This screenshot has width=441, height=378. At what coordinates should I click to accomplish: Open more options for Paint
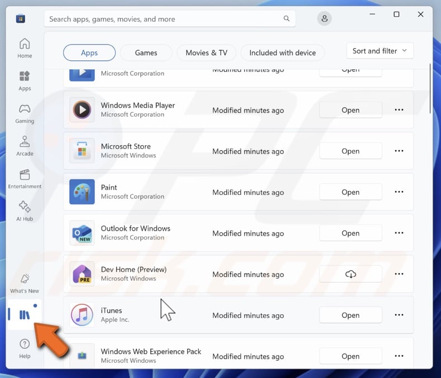tap(399, 192)
